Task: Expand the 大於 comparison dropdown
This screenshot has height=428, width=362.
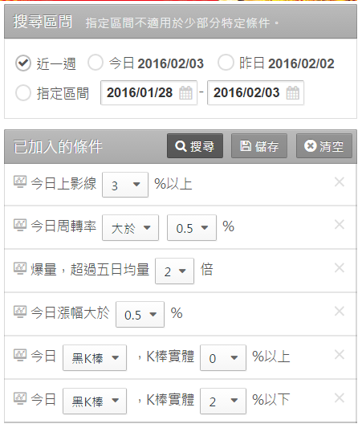Action: tap(130, 227)
